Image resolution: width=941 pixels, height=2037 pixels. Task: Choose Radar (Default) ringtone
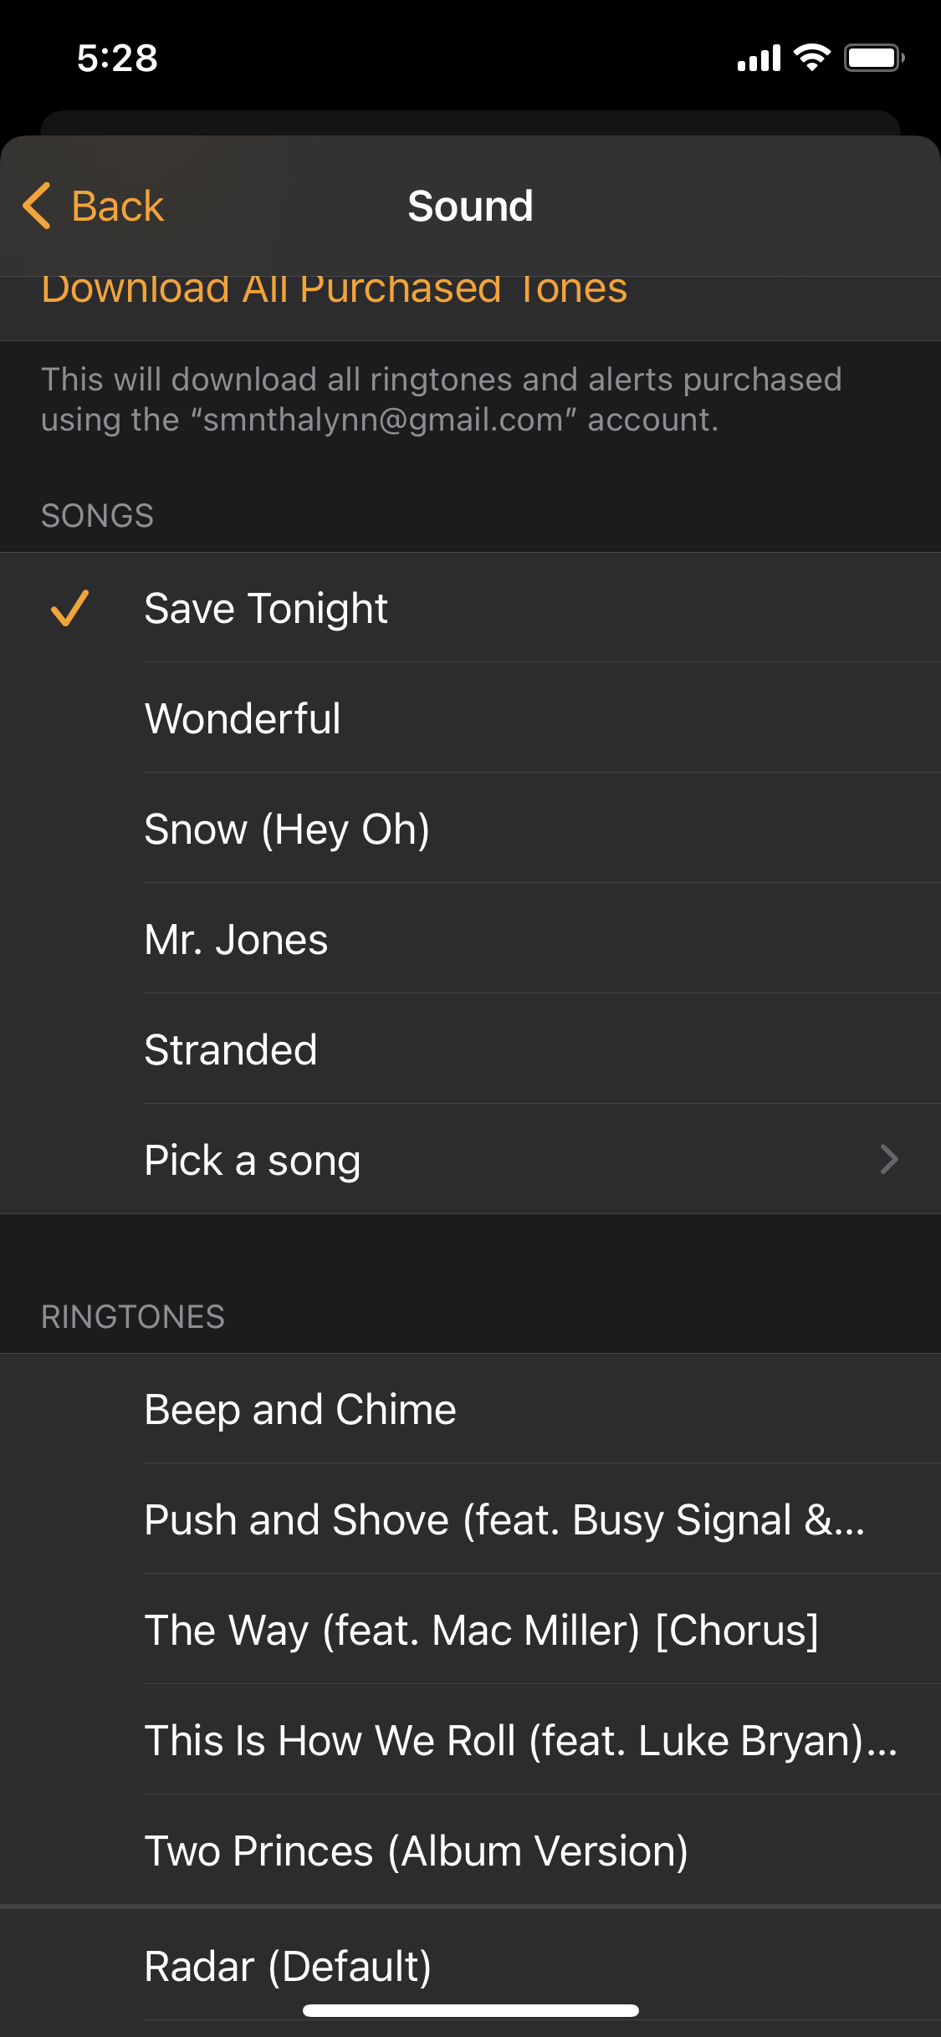(470, 1966)
